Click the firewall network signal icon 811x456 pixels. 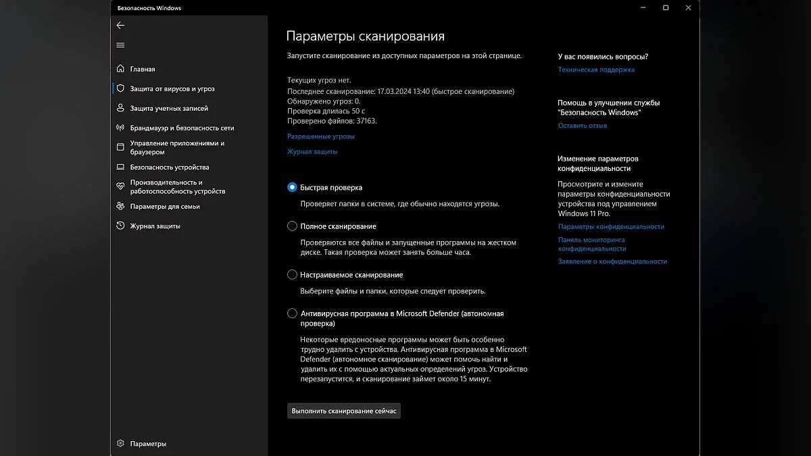[120, 128]
